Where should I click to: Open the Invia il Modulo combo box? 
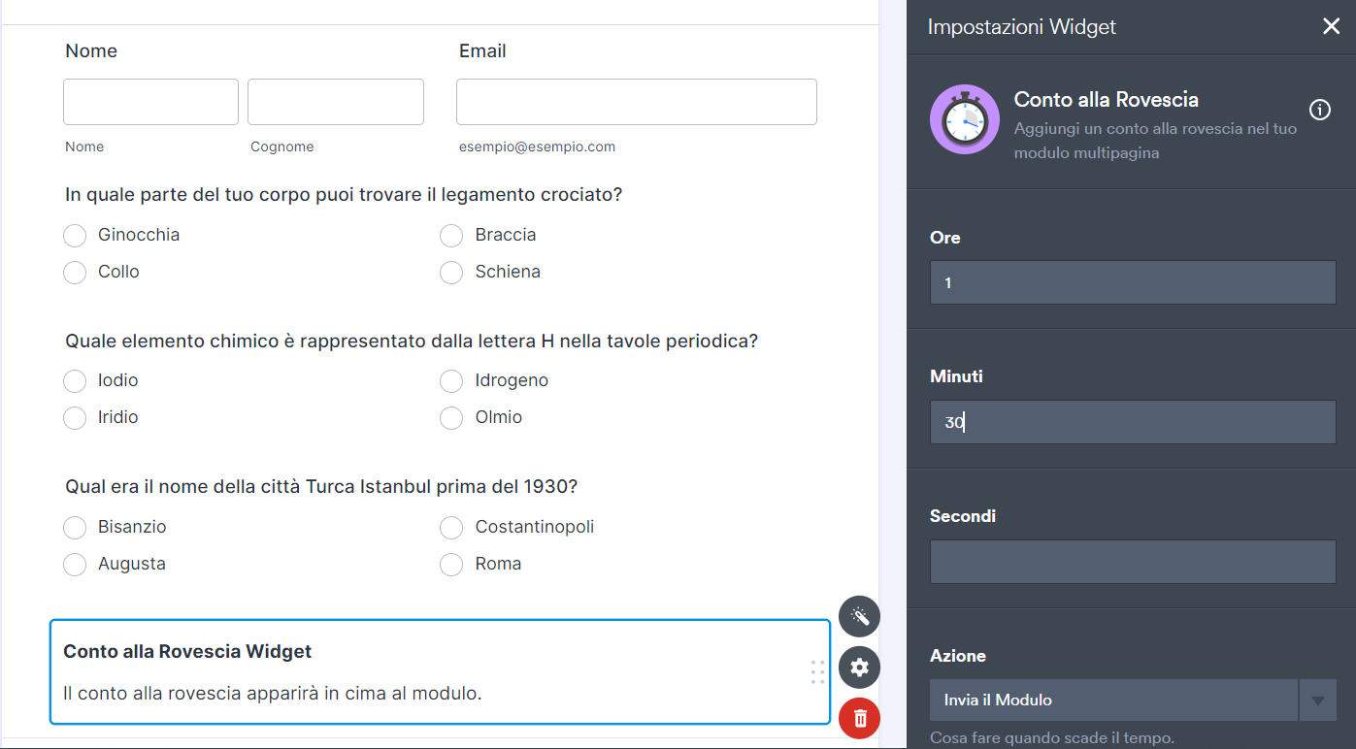pos(1113,700)
